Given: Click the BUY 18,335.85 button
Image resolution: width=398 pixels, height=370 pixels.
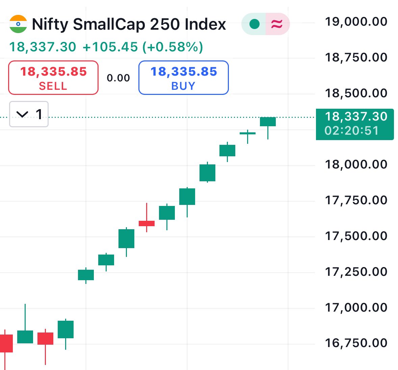Looking at the screenshot, I should (184, 78).
